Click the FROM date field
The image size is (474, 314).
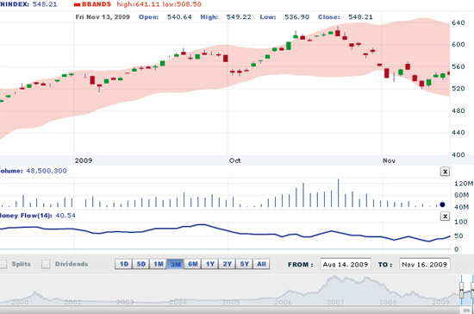coord(346,264)
